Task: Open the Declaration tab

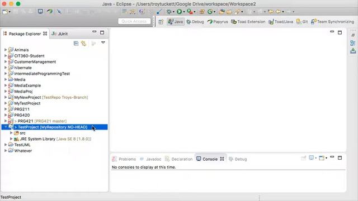Action: point(179,159)
